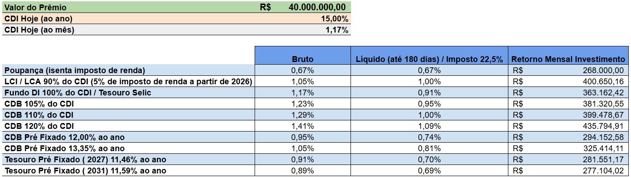
Task: Click the CDB 105% do CDI label cell
Action: click(128, 103)
